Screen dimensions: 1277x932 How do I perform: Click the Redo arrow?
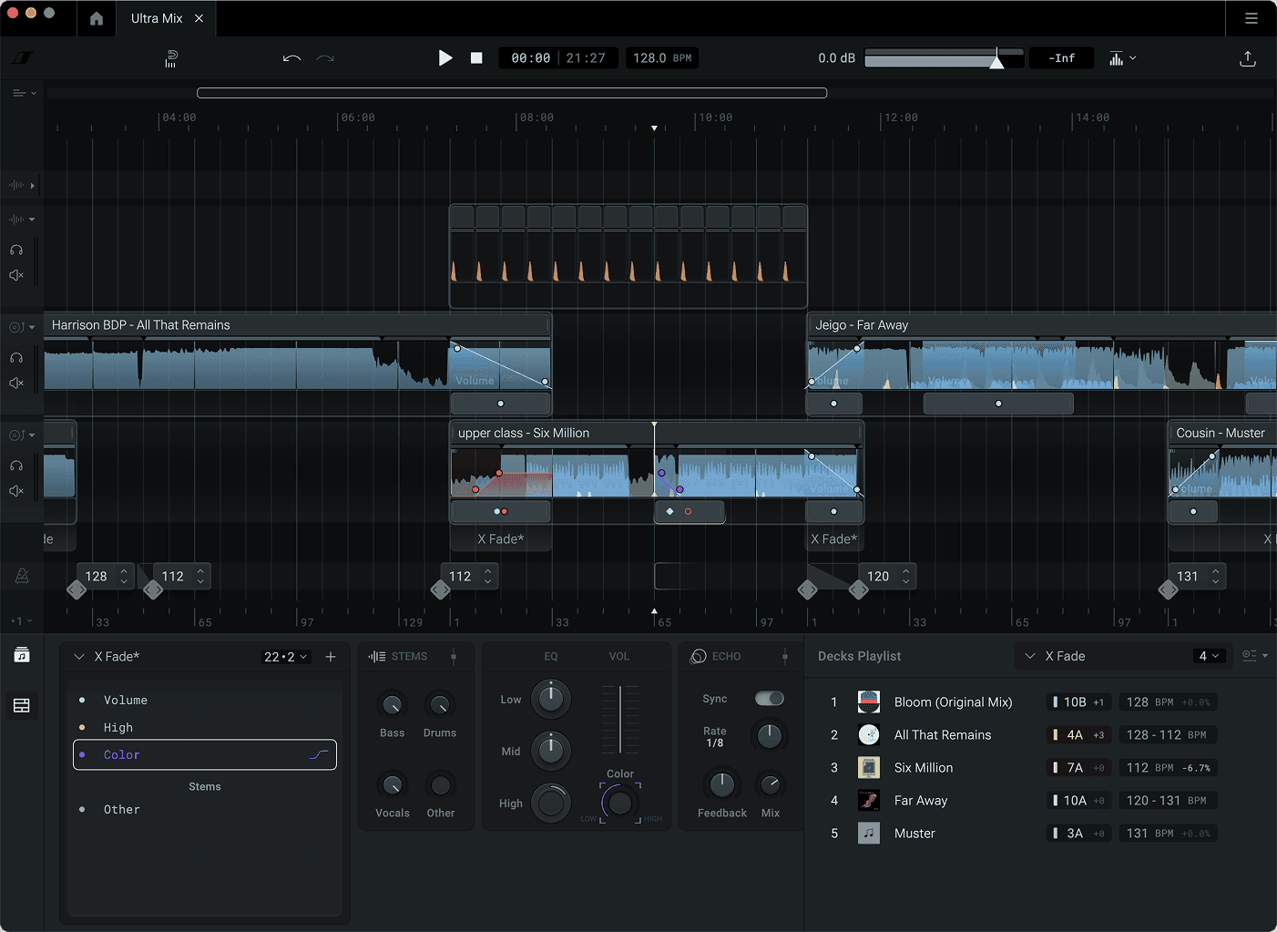pos(325,57)
